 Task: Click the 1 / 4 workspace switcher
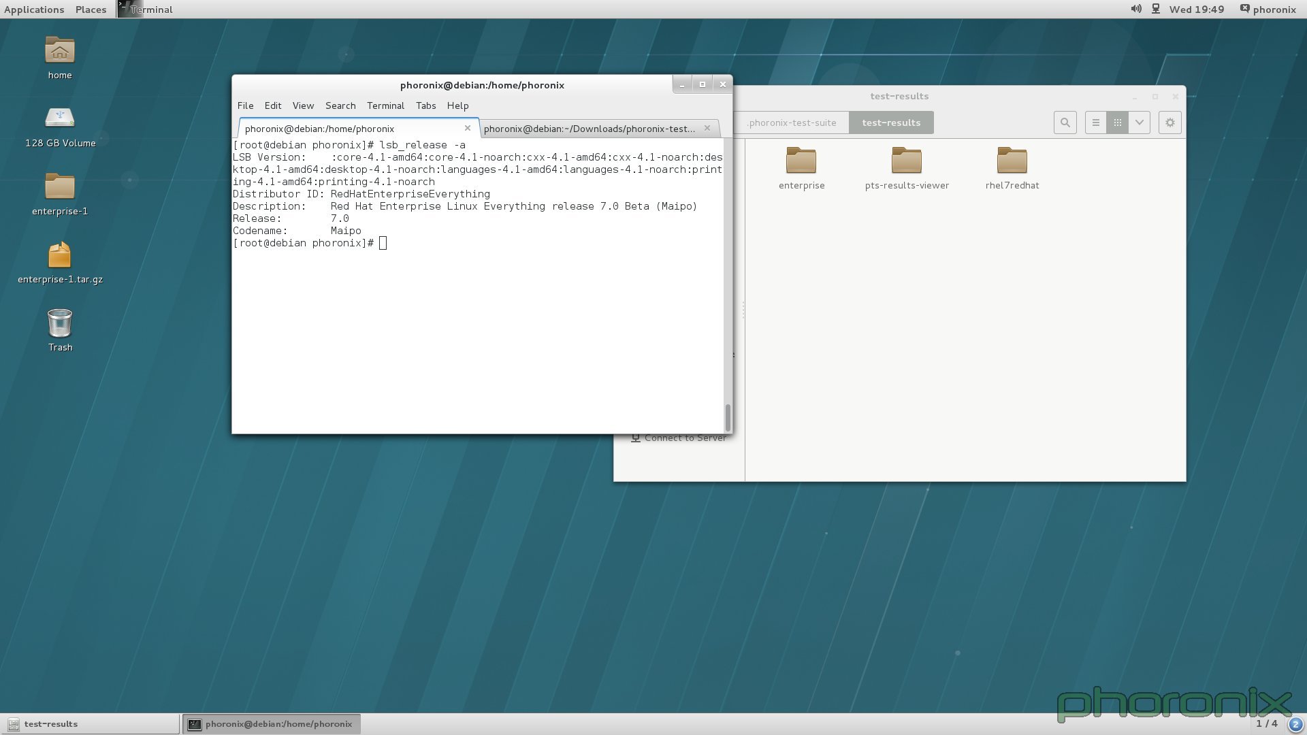pyautogui.click(x=1267, y=723)
